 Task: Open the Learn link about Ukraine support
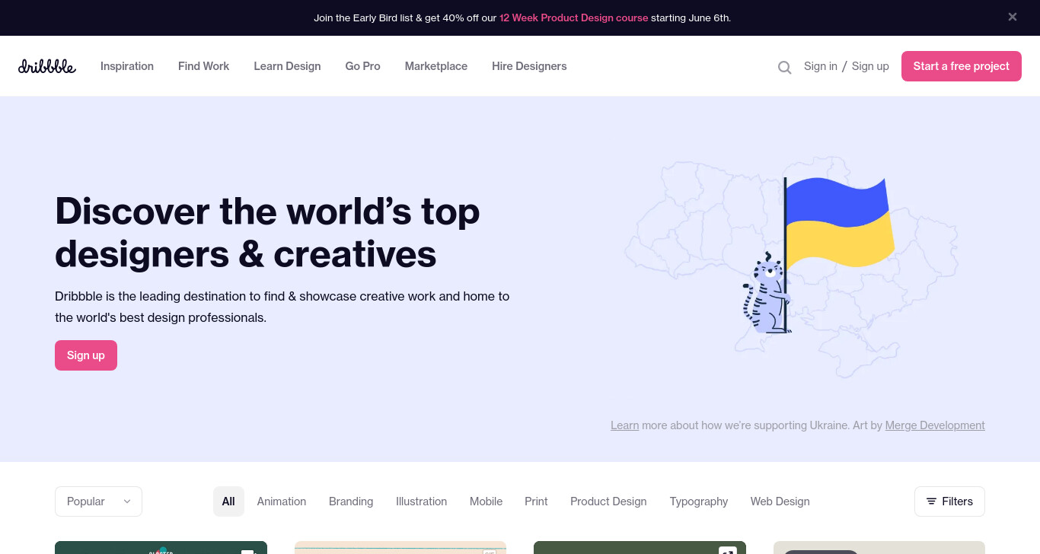coord(624,425)
